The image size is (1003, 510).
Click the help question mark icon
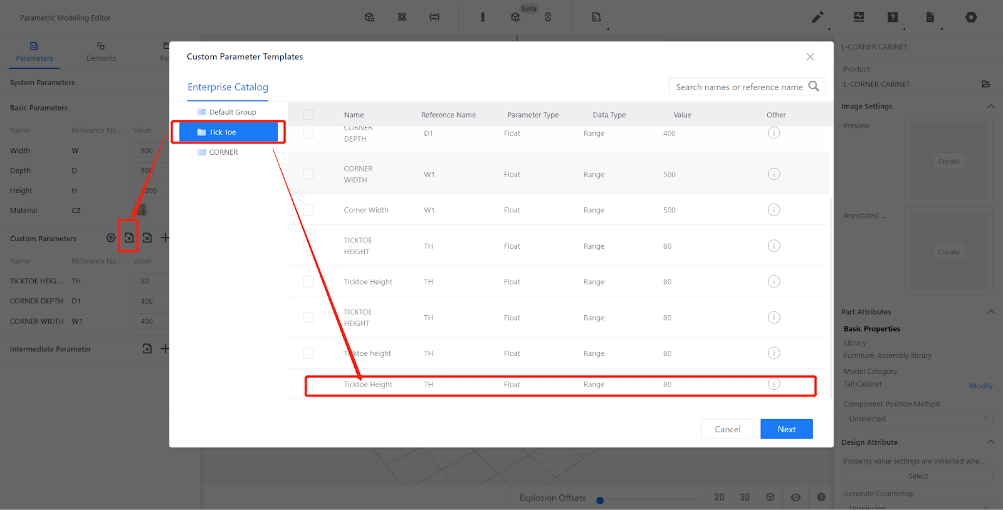893,18
